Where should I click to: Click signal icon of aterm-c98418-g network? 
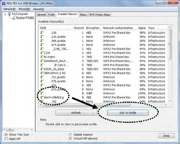[x=42, y=97]
